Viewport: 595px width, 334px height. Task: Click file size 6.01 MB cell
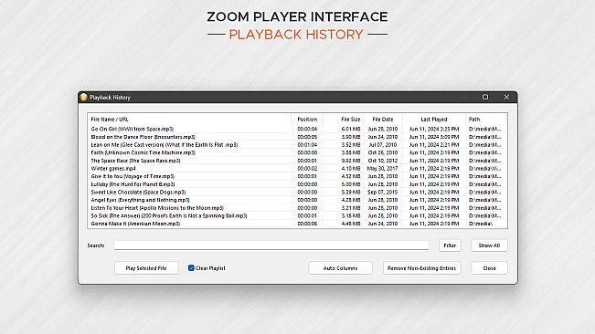pos(351,130)
